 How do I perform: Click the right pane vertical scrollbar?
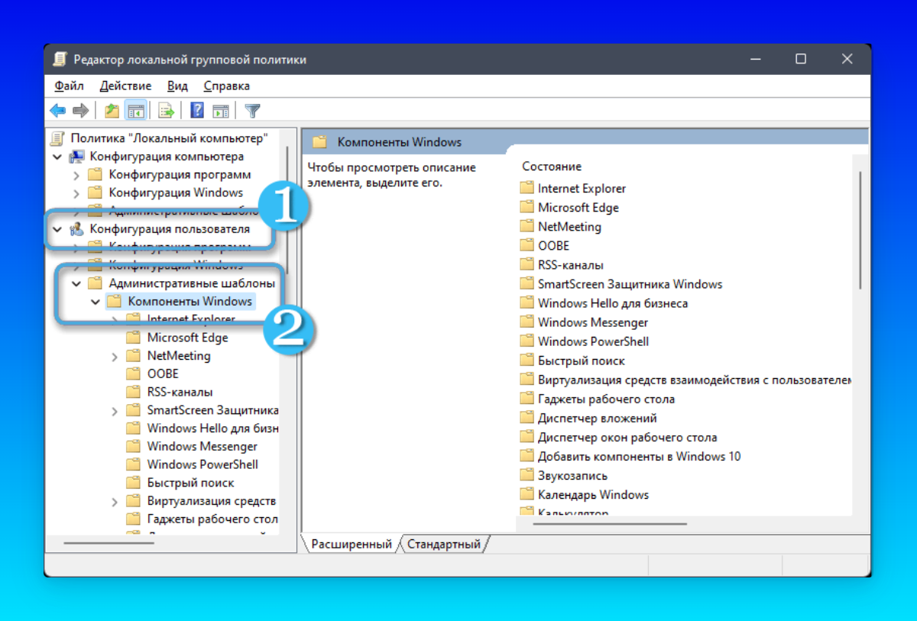point(860,229)
